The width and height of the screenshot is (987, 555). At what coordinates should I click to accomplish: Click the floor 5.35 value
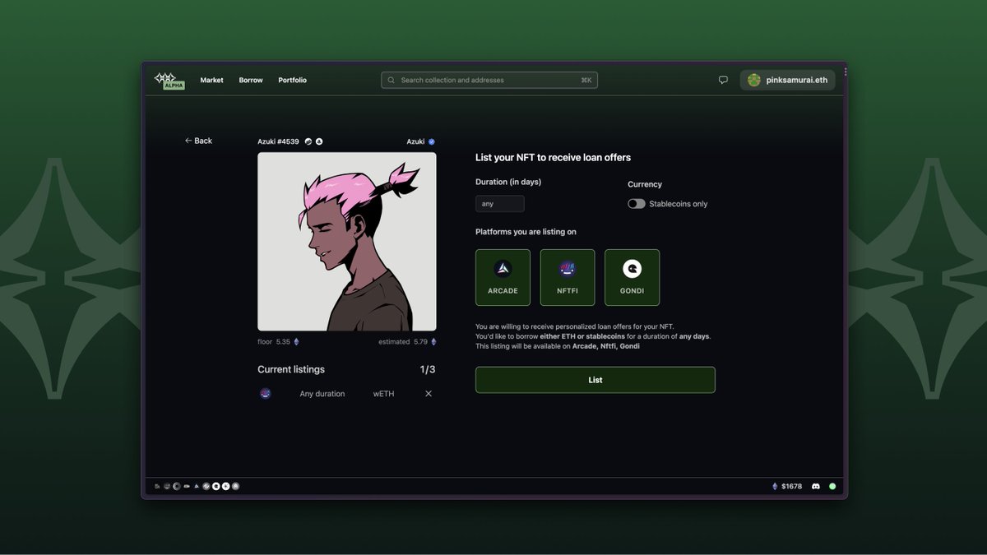[283, 342]
